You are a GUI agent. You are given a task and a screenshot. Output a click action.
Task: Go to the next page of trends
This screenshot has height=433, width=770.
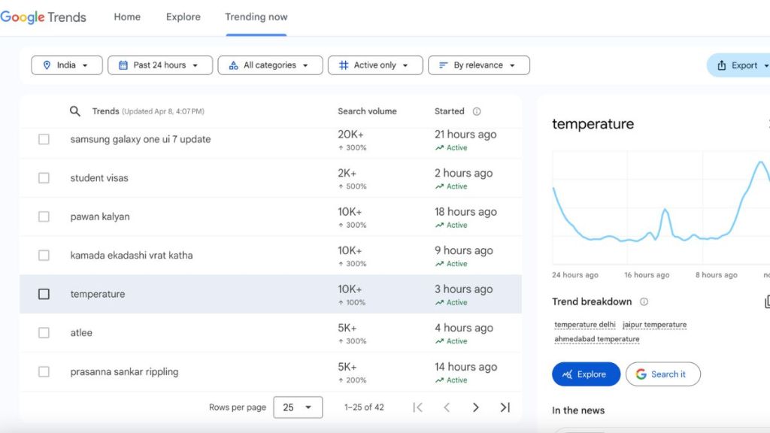475,407
